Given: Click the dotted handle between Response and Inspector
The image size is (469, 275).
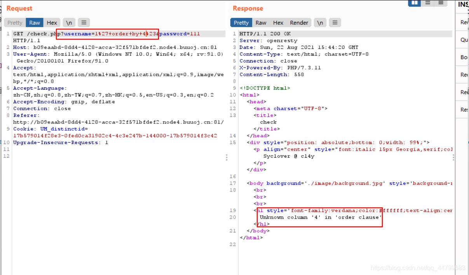Looking at the screenshot, I should (453, 157).
